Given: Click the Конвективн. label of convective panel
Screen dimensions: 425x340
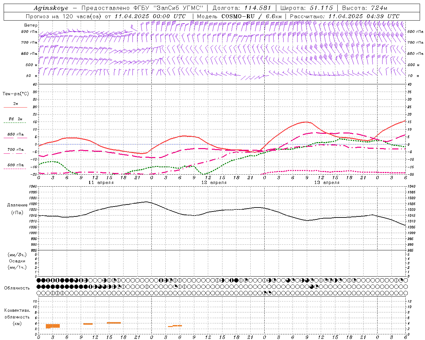Looking at the screenshot, I should [17, 310].
